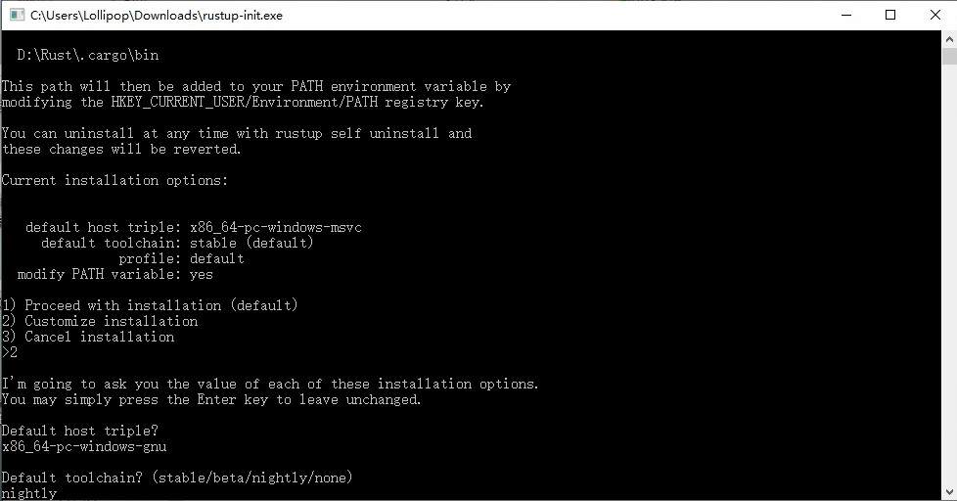Click the entered x86_64-pc-windows-gnu text
Screen dimensions: 957x501
coord(84,447)
